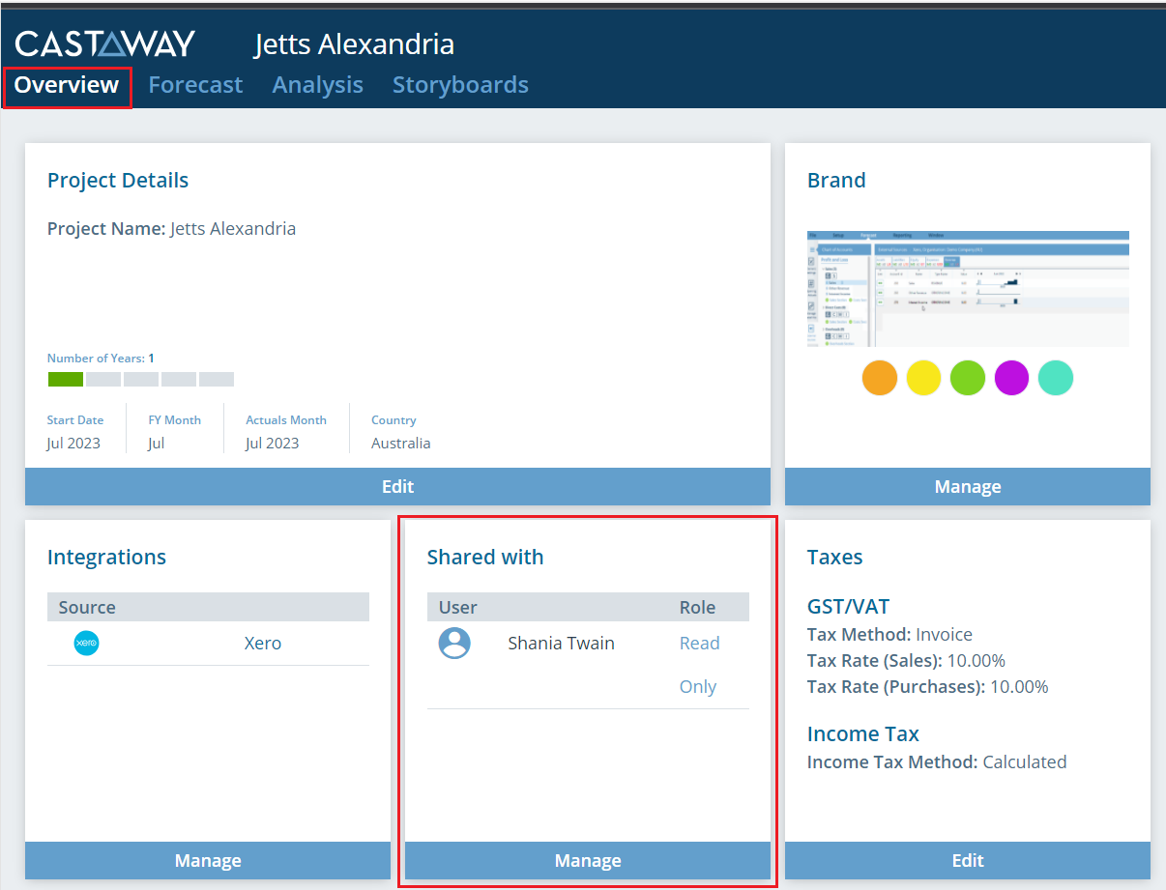The width and height of the screenshot is (1166, 890).
Task: Open the Overview tab
Action: pyautogui.click(x=67, y=85)
